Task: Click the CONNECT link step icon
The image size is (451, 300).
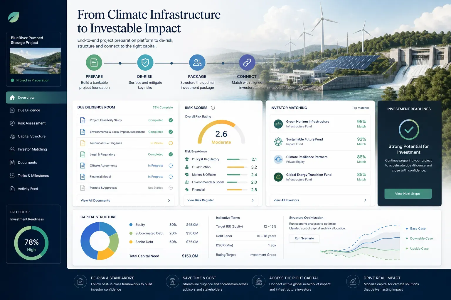Action: 247,62
